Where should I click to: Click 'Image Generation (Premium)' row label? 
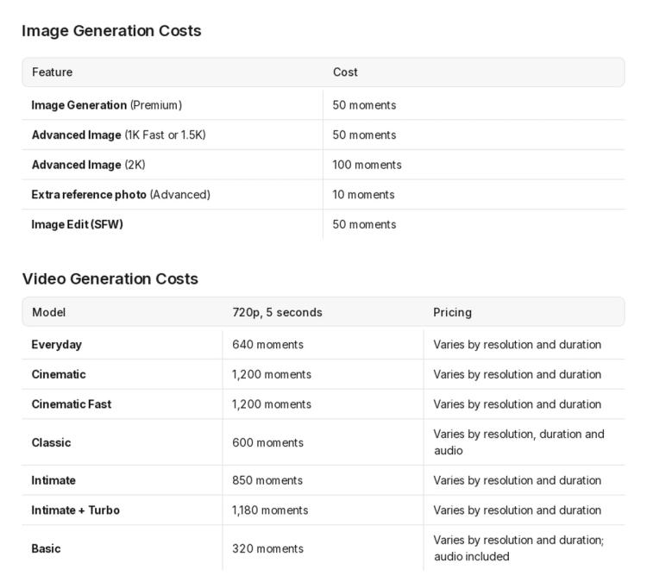pyautogui.click(x=107, y=105)
